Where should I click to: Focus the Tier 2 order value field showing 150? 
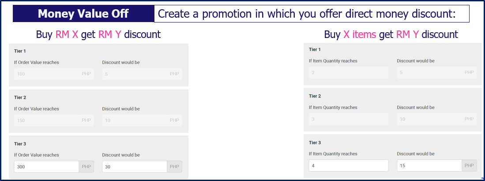pyautogui.click(x=46, y=121)
